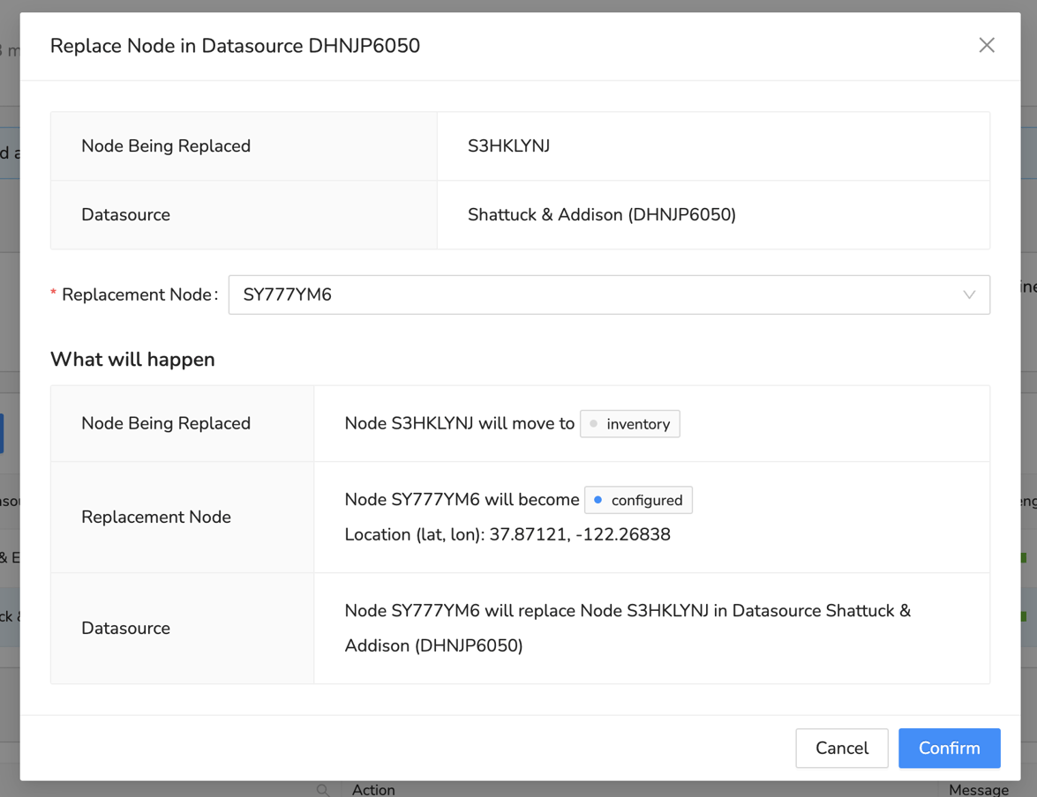The width and height of the screenshot is (1037, 797).
Task: Cancel the node replacement
Action: (x=841, y=748)
